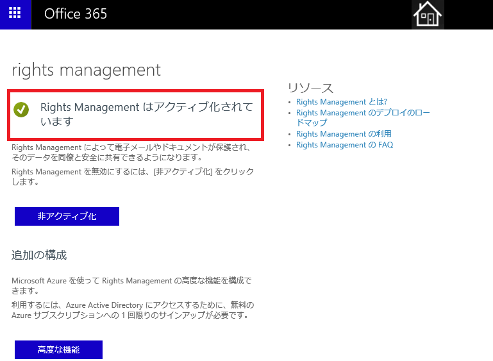
Task: Open 高度な機能 advanced features button
Action: (58, 349)
